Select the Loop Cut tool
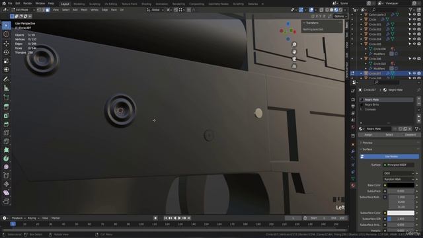Image resolution: width=423 pixels, height=238 pixels. [x=6, y=133]
